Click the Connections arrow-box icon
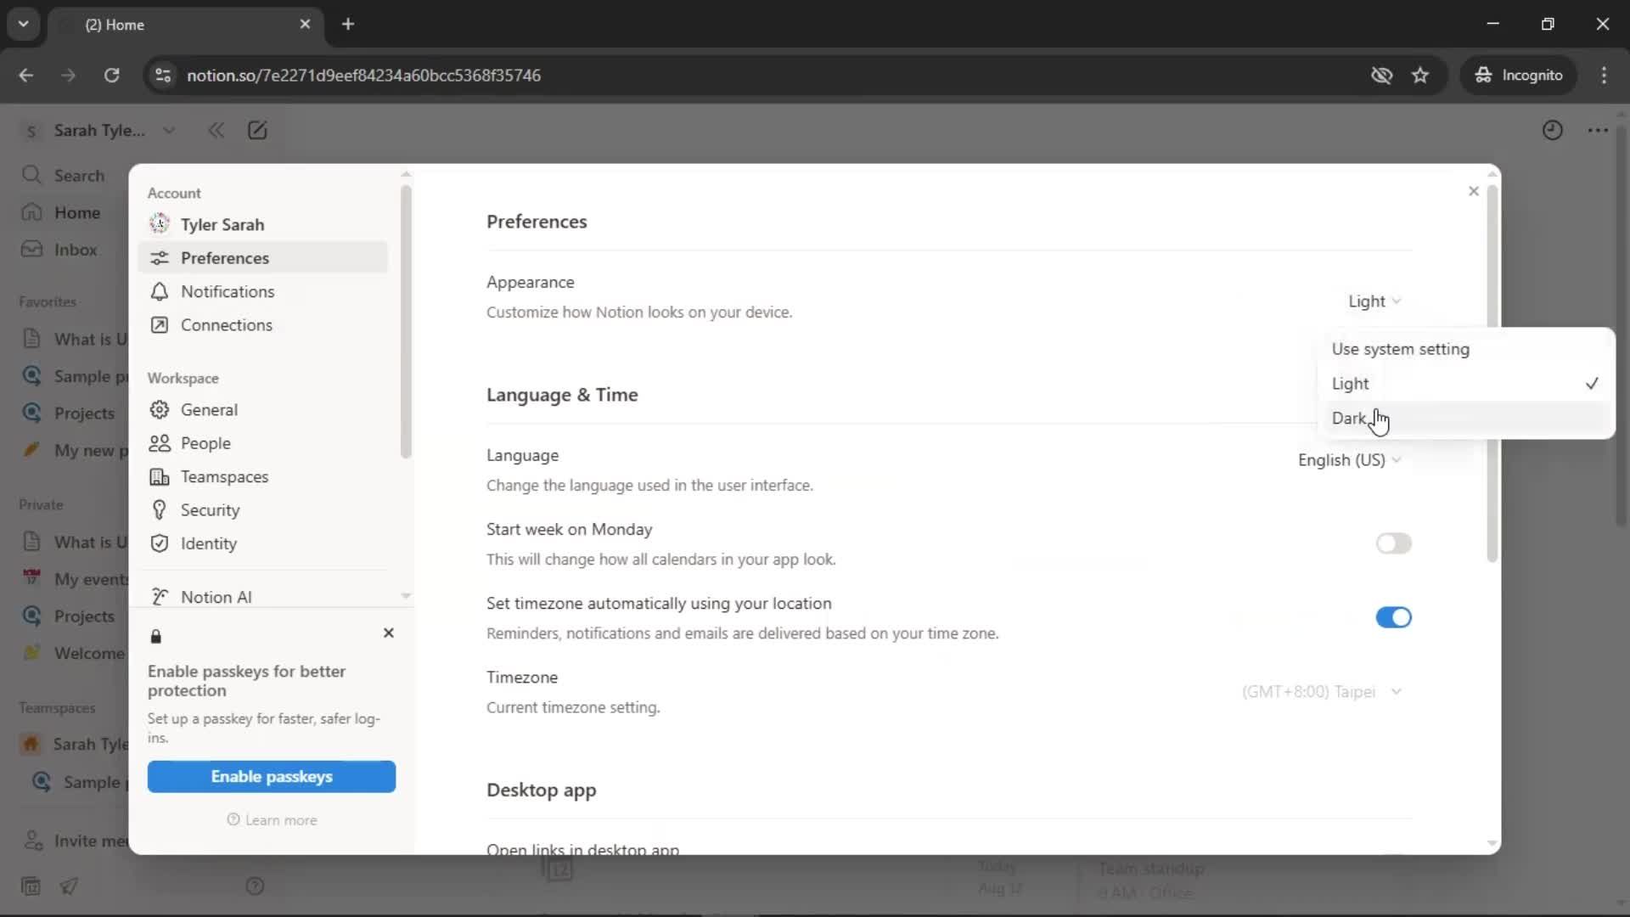1630x917 pixels. pyautogui.click(x=159, y=325)
